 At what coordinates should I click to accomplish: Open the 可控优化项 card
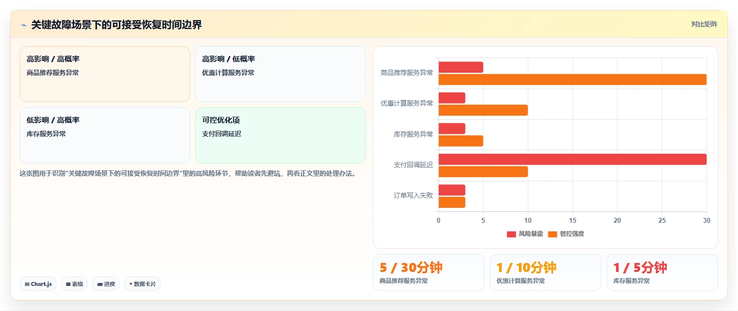[x=280, y=135]
